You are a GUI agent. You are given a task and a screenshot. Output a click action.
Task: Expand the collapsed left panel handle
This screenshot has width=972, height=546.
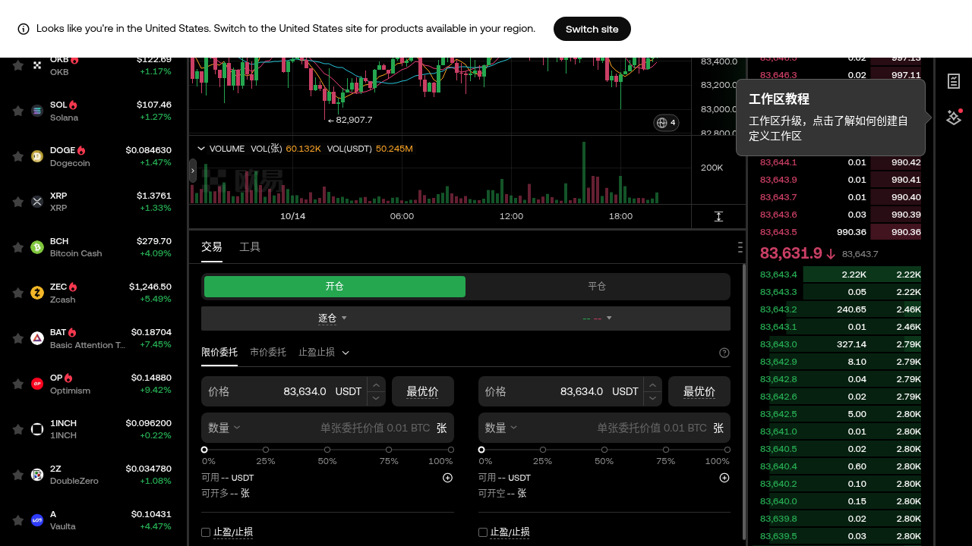pyautogui.click(x=193, y=171)
